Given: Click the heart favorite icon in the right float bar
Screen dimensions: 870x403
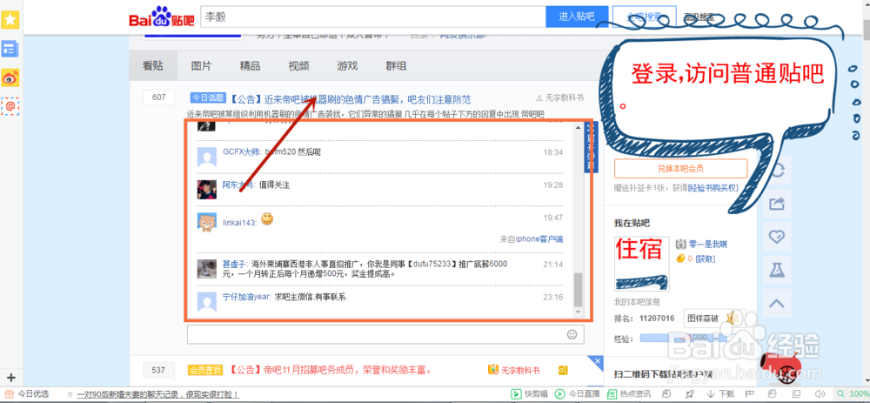Looking at the screenshot, I should pos(777,237).
